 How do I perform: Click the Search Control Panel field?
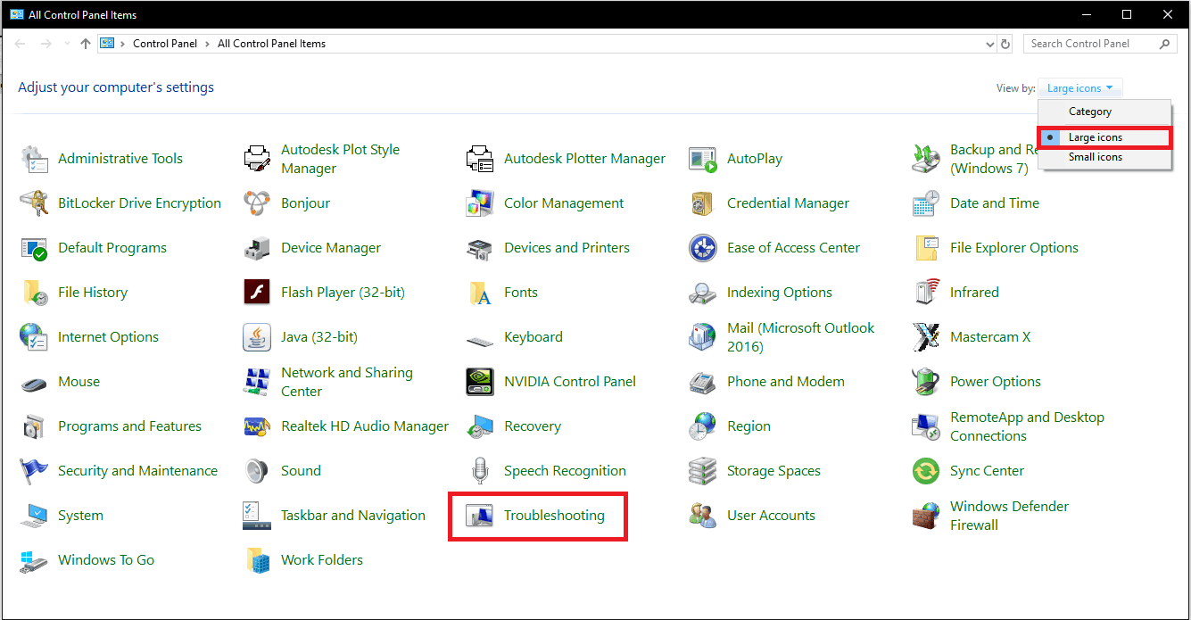point(1101,44)
